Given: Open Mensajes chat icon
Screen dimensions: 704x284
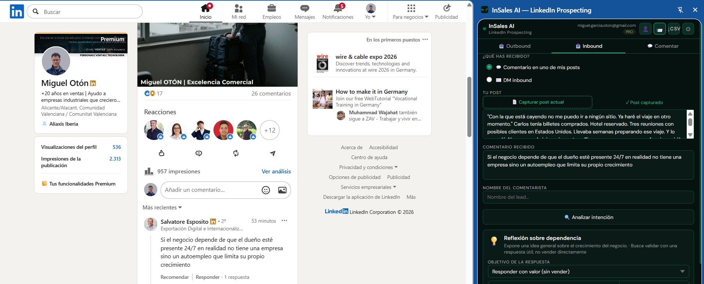Looking at the screenshot, I should [305, 8].
